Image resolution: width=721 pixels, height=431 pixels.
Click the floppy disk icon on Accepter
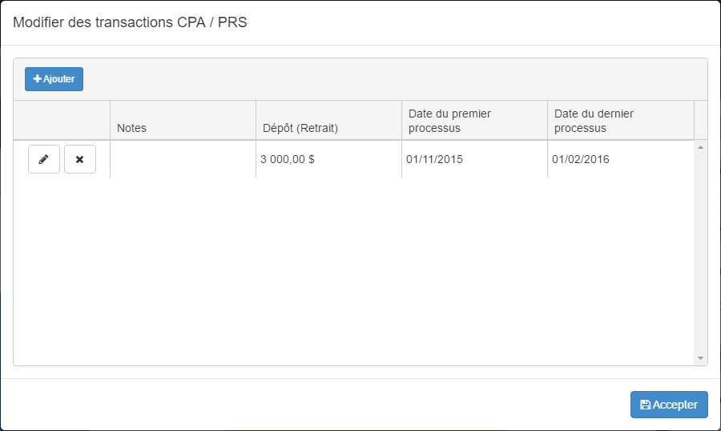point(645,405)
